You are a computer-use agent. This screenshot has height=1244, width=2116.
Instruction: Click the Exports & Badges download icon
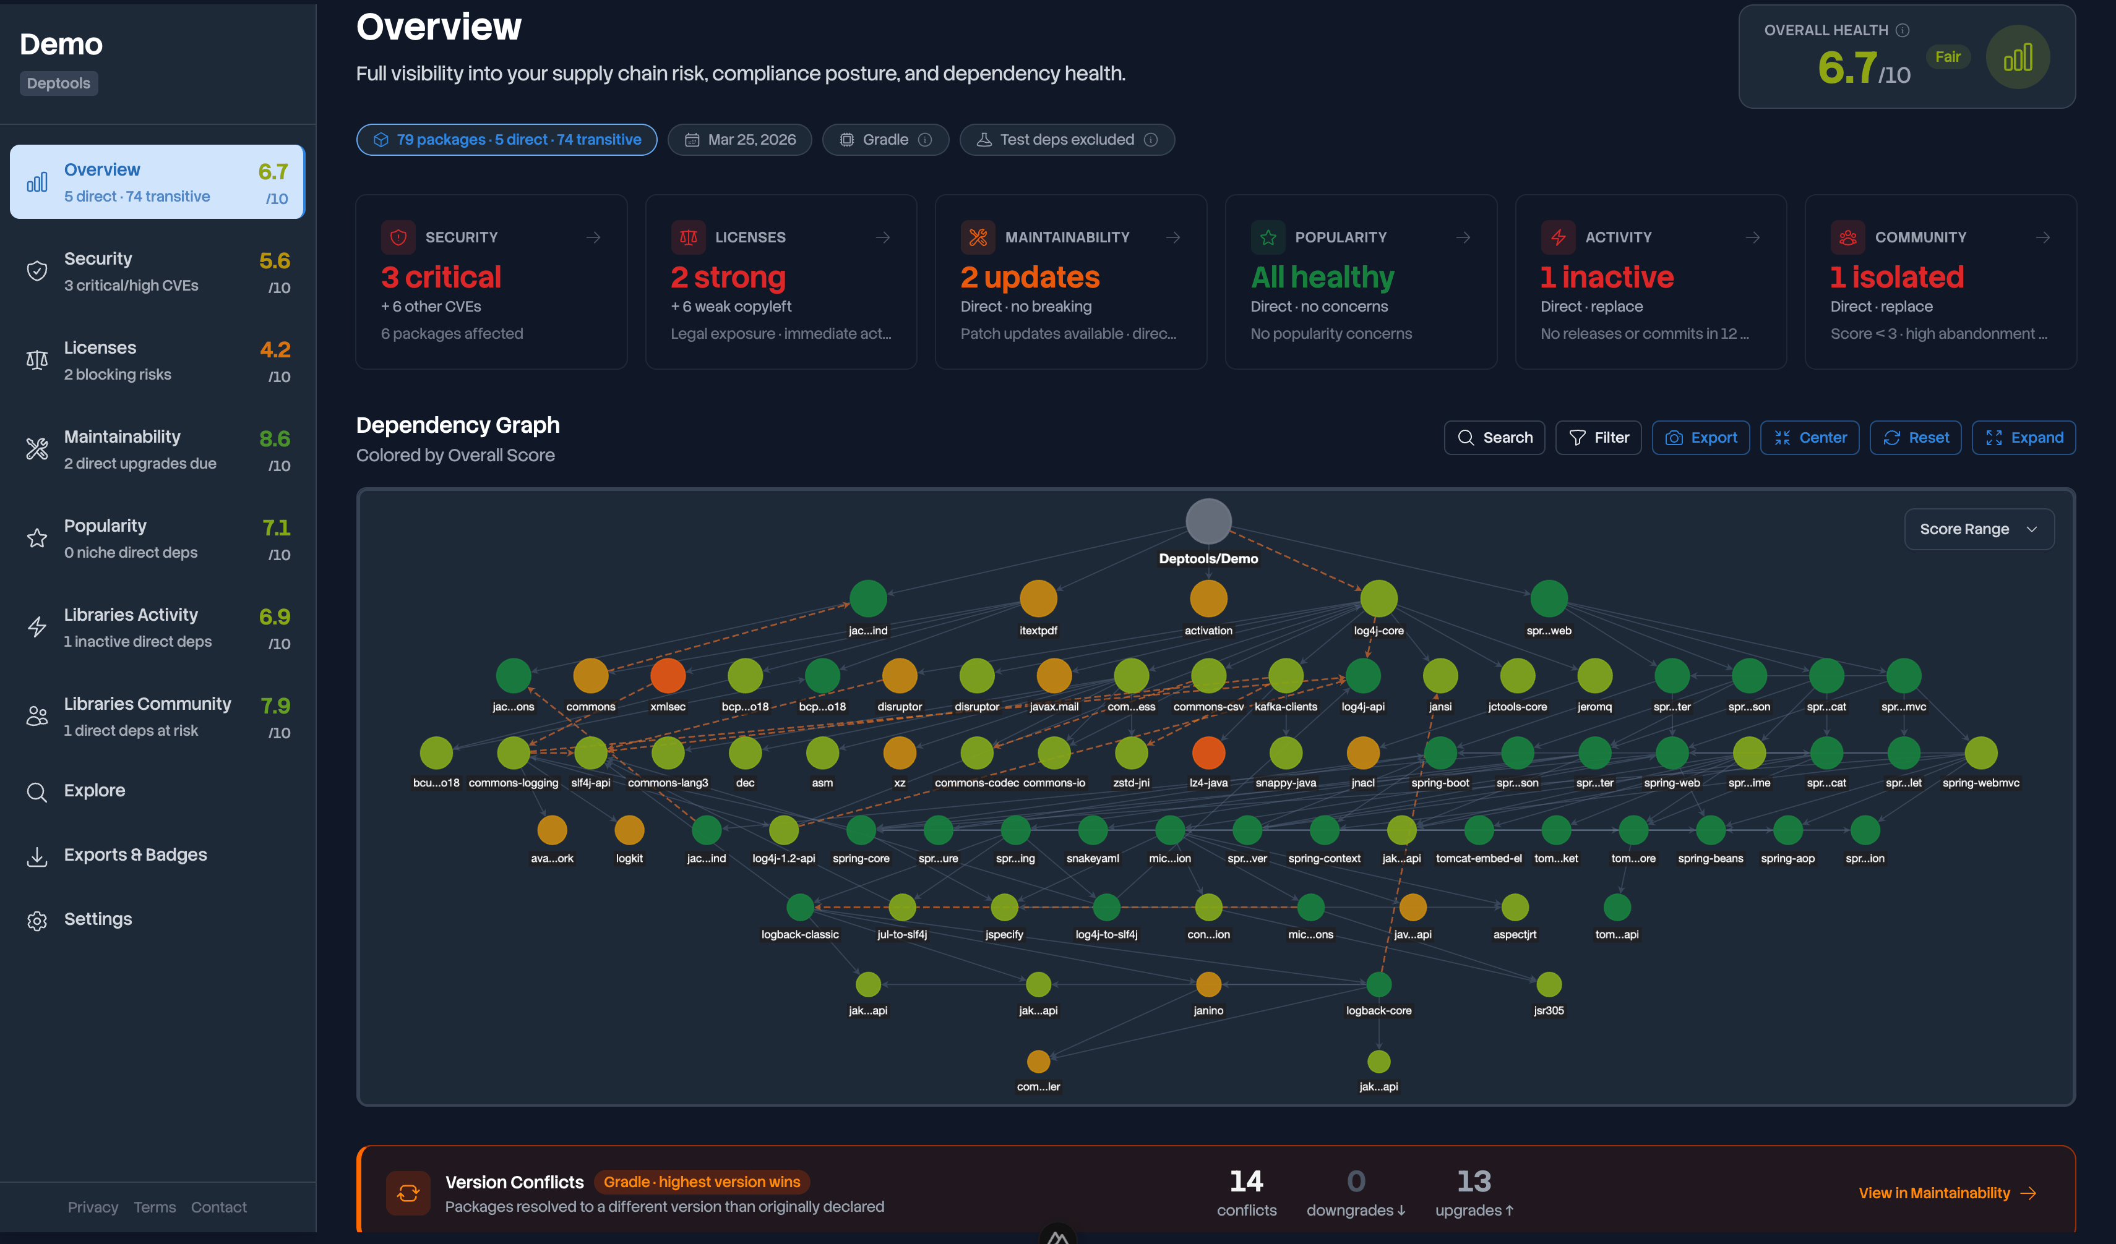(37, 856)
